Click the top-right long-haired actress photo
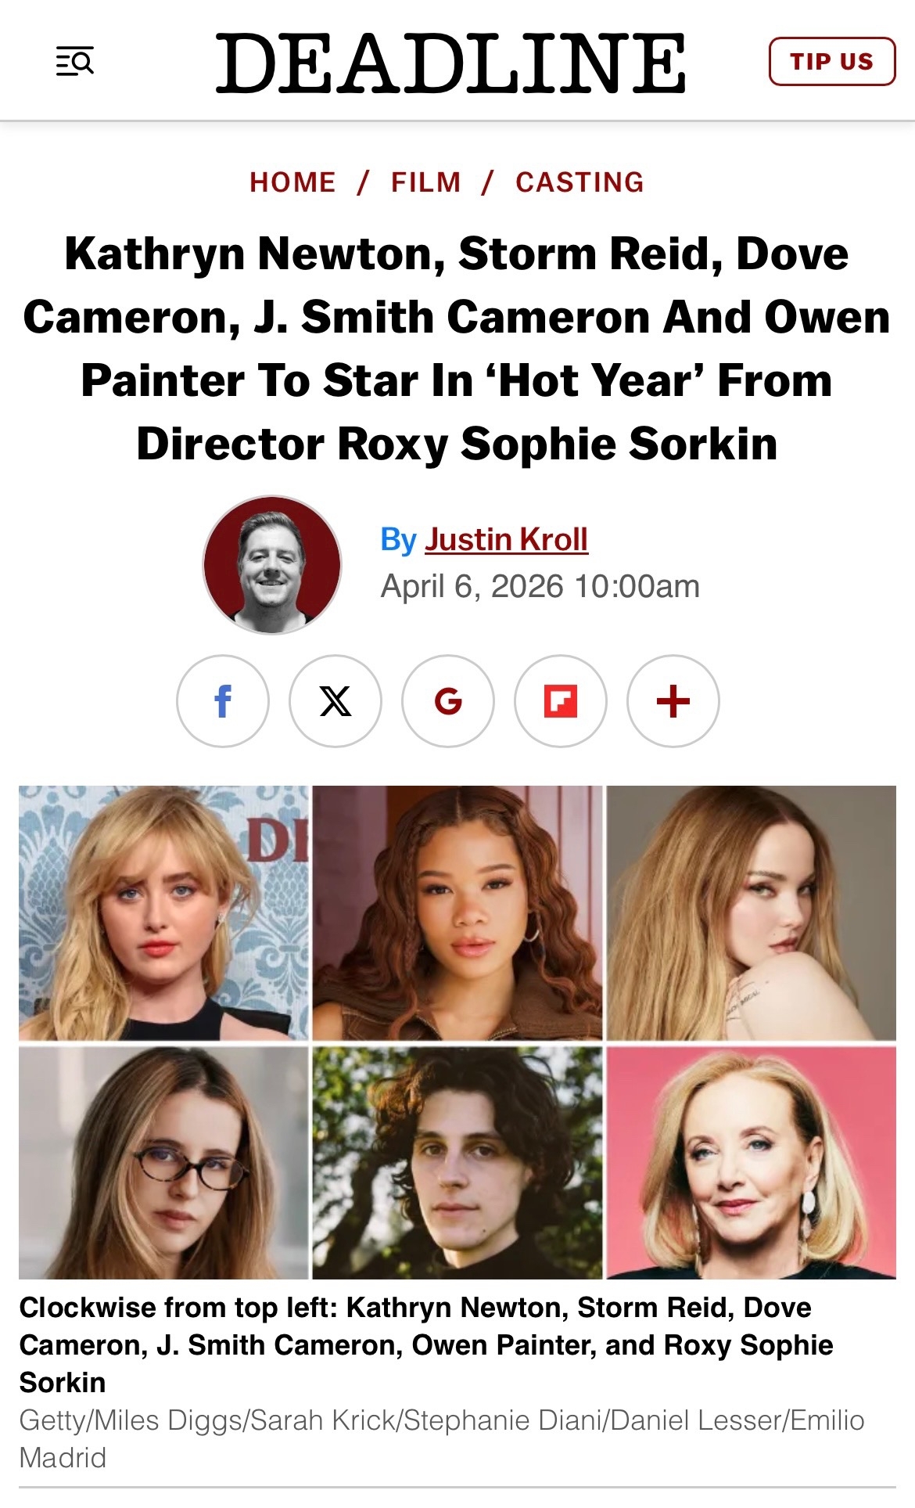The image size is (915, 1508). (752, 912)
